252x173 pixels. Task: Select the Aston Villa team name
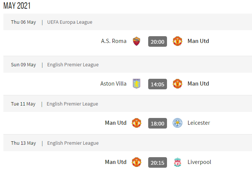click(x=113, y=84)
